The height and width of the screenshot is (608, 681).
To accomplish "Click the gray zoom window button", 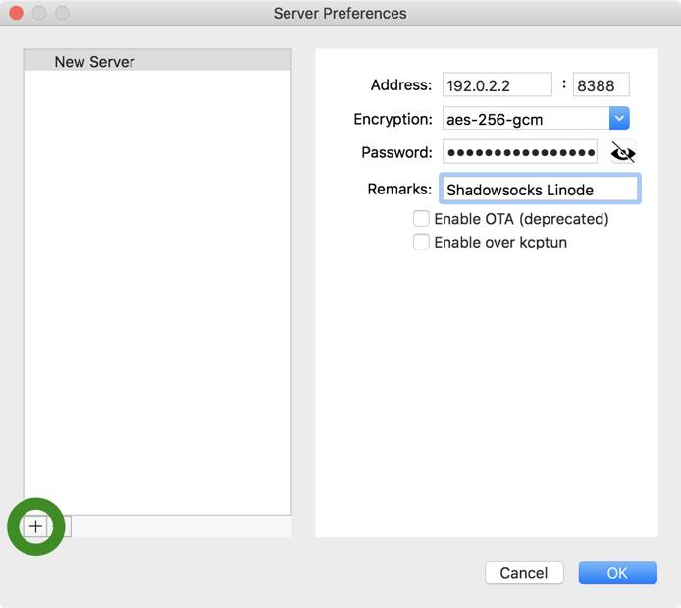I will tap(62, 14).
